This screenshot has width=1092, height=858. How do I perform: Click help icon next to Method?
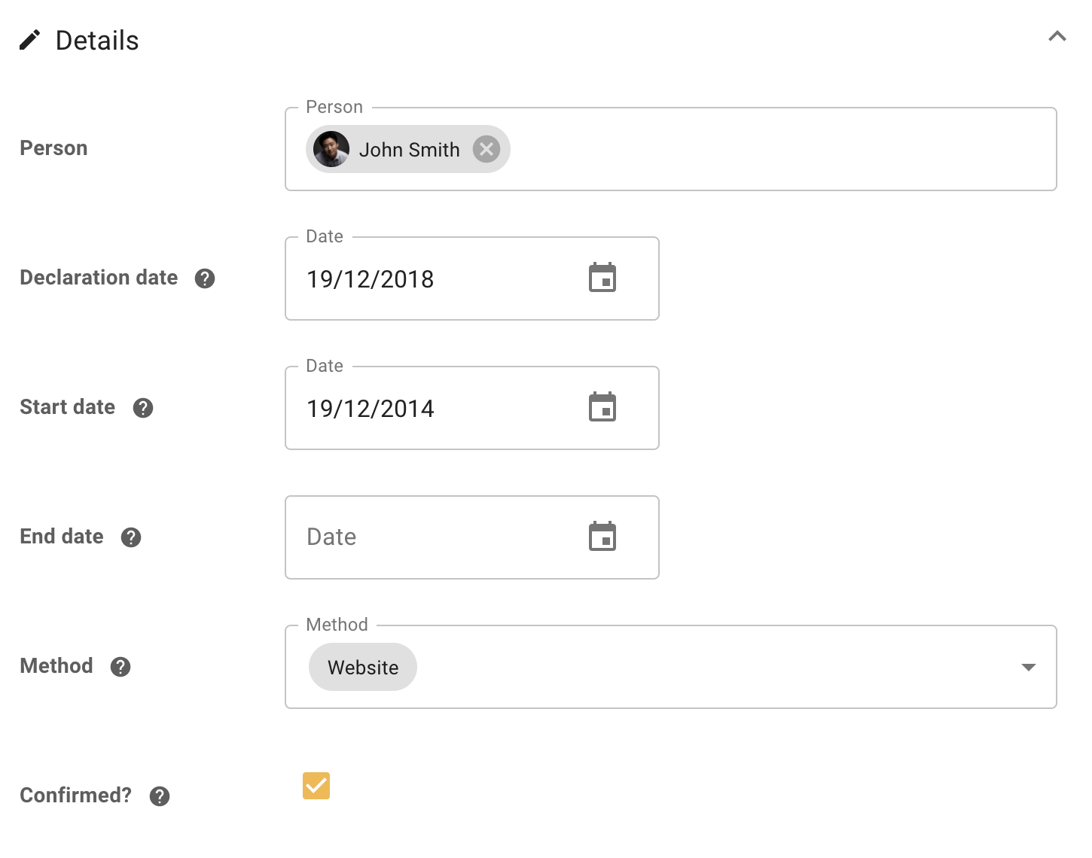(120, 667)
